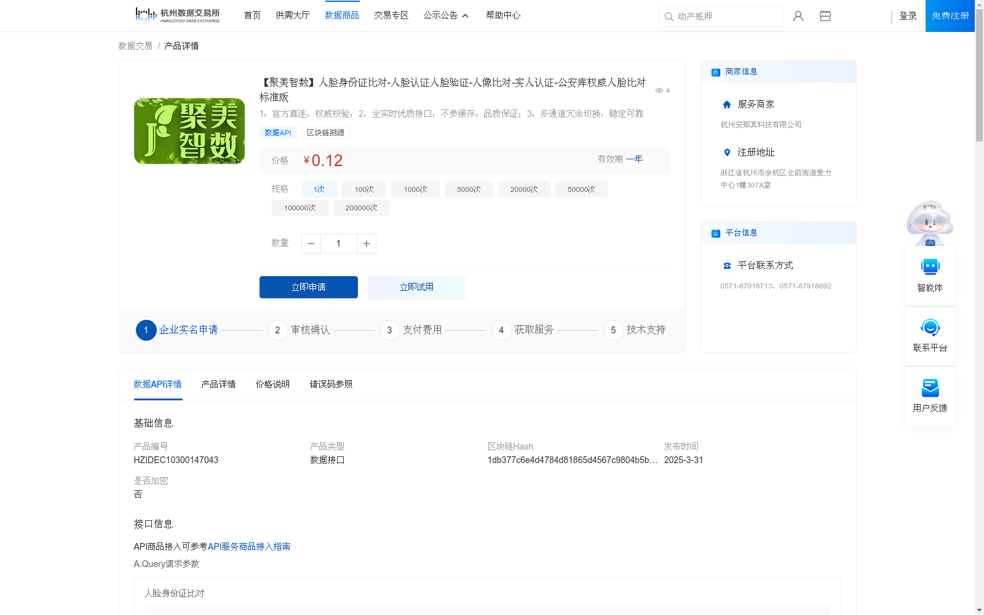The height and width of the screenshot is (615, 984).
Task: Click the 注册地址 location pin icon
Action: (x=727, y=153)
